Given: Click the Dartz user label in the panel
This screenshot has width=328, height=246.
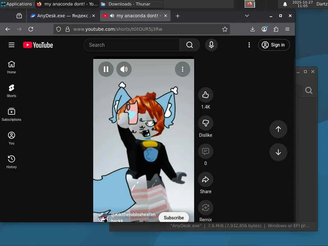Looking at the screenshot, I should (322, 4).
